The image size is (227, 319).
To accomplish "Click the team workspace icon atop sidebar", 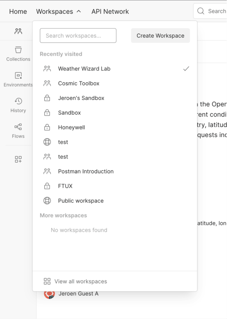I will click(x=18, y=31).
